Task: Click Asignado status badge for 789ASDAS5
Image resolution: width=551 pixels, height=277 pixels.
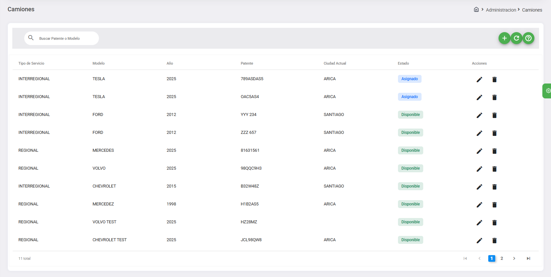Action: pyautogui.click(x=410, y=79)
